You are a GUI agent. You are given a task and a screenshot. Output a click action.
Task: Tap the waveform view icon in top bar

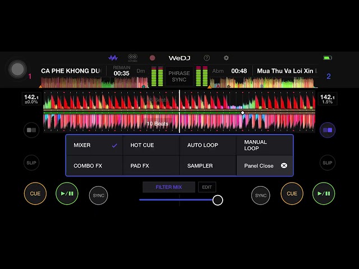113,58
